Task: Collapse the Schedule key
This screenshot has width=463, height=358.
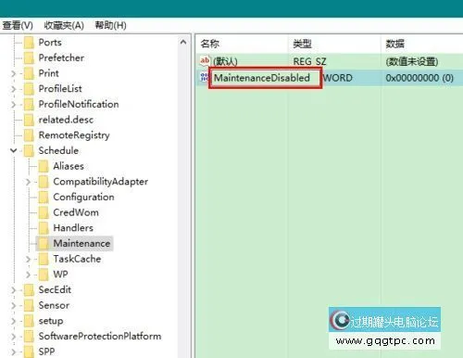Action: (x=13, y=150)
